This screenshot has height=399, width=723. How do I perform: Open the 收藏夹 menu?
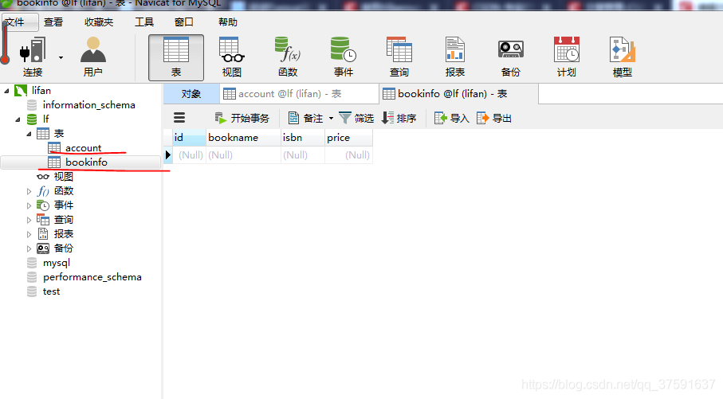point(99,22)
